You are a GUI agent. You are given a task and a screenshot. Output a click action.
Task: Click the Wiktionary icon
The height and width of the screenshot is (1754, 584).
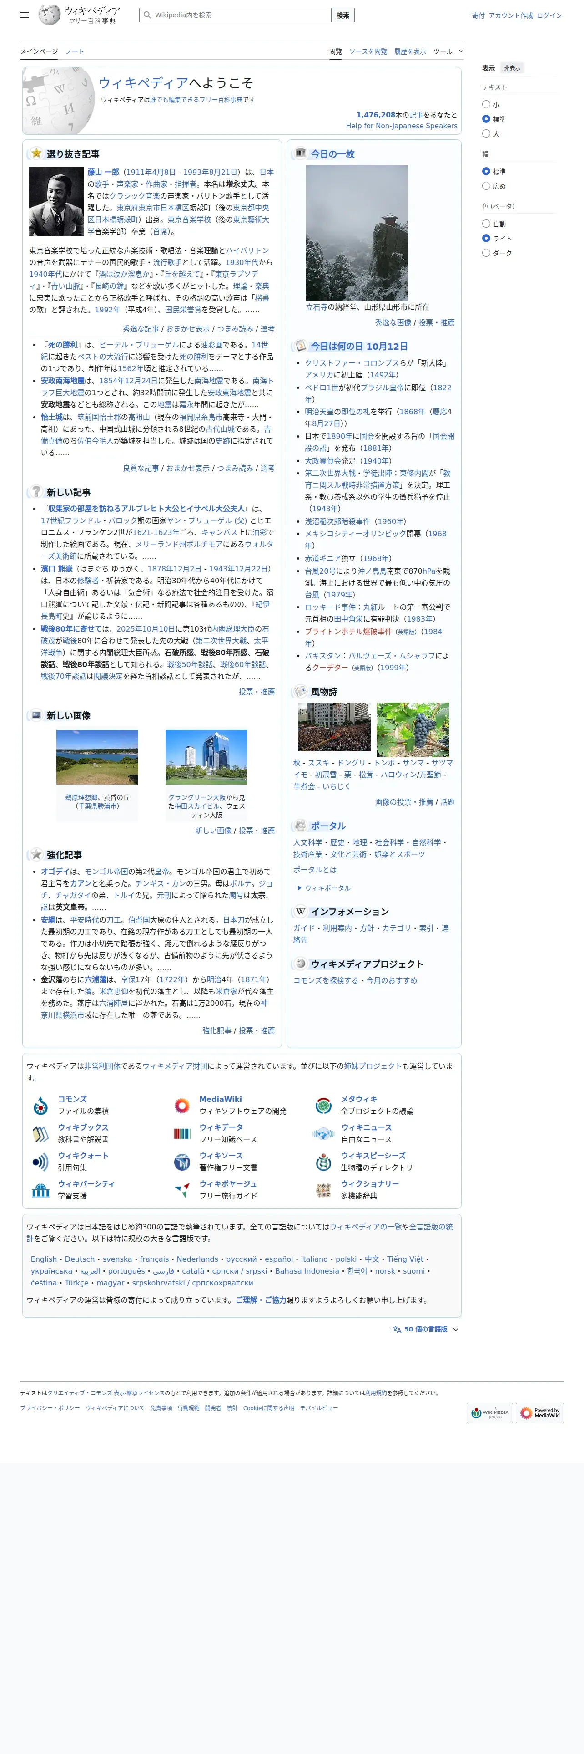(324, 1190)
